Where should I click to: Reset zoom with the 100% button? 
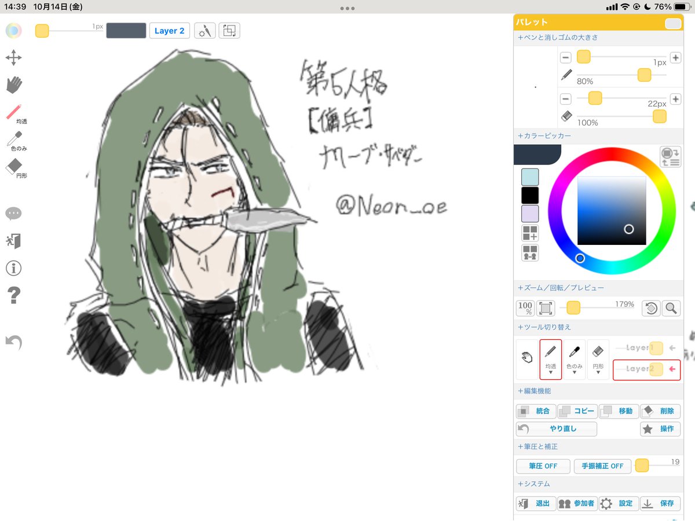[525, 308]
